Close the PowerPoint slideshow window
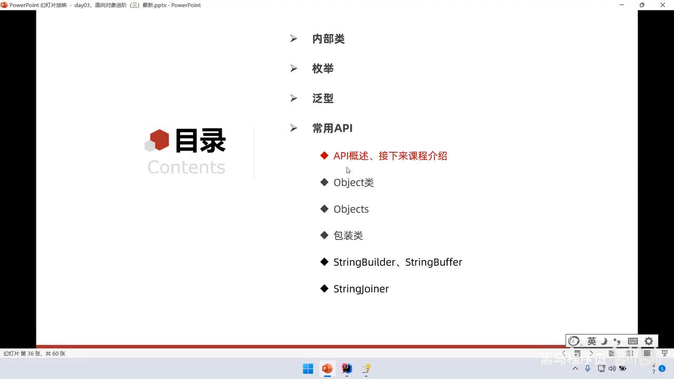The height and width of the screenshot is (379, 674). [x=663, y=5]
